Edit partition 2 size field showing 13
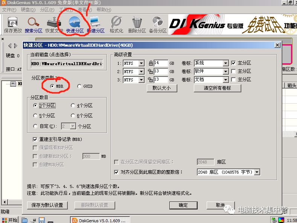Screen dimensions: 297x223 161,72
